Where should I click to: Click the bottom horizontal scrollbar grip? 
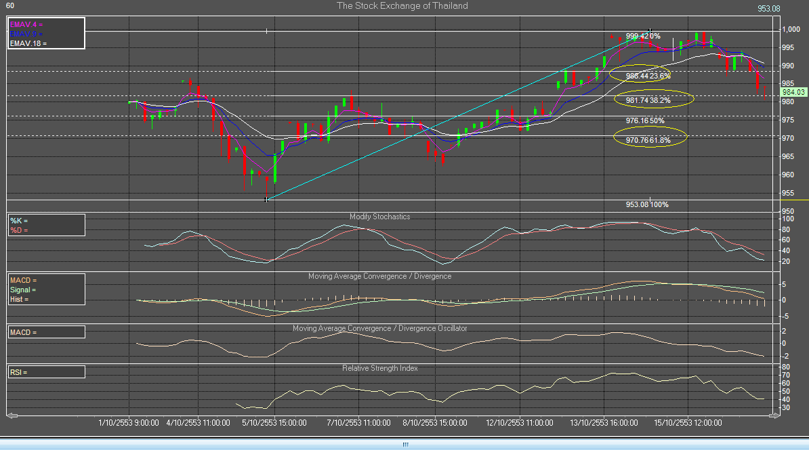(x=405, y=445)
